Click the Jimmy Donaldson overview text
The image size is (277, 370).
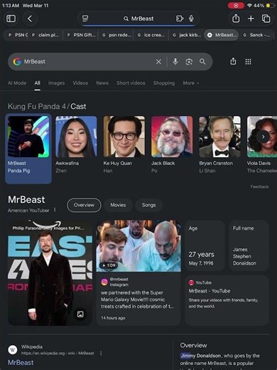click(x=200, y=356)
